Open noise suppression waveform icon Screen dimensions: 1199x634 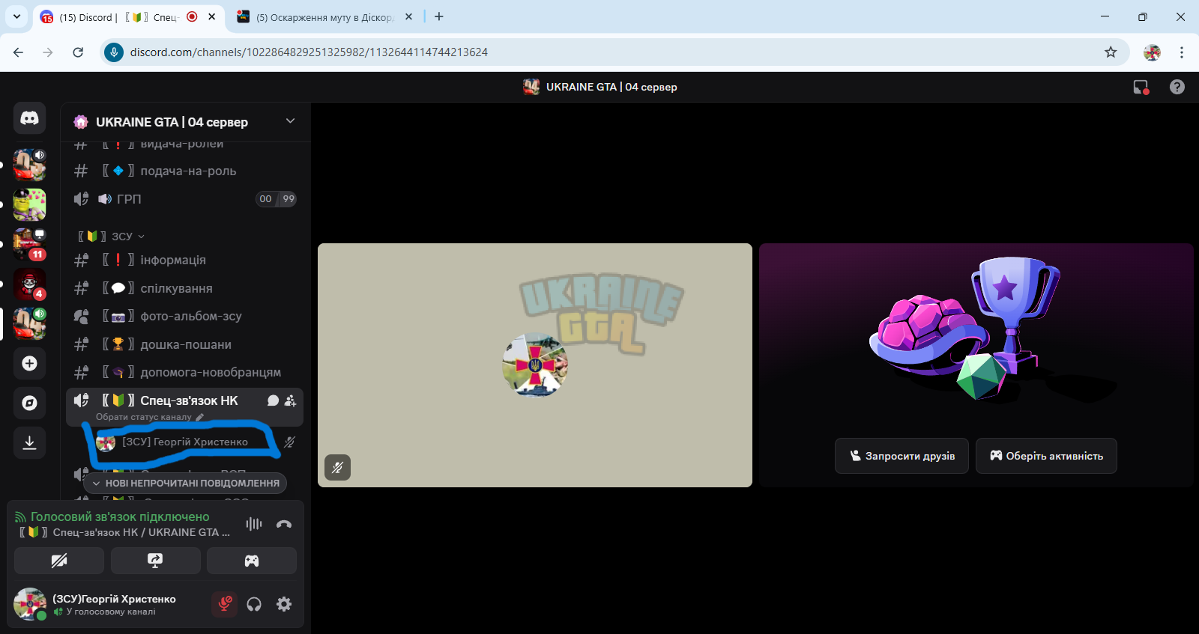pos(254,524)
